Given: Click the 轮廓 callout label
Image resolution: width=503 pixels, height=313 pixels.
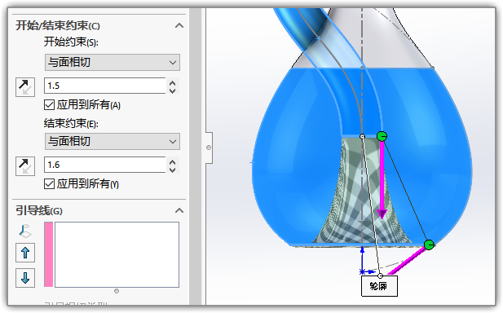Looking at the screenshot, I should 379,286.
